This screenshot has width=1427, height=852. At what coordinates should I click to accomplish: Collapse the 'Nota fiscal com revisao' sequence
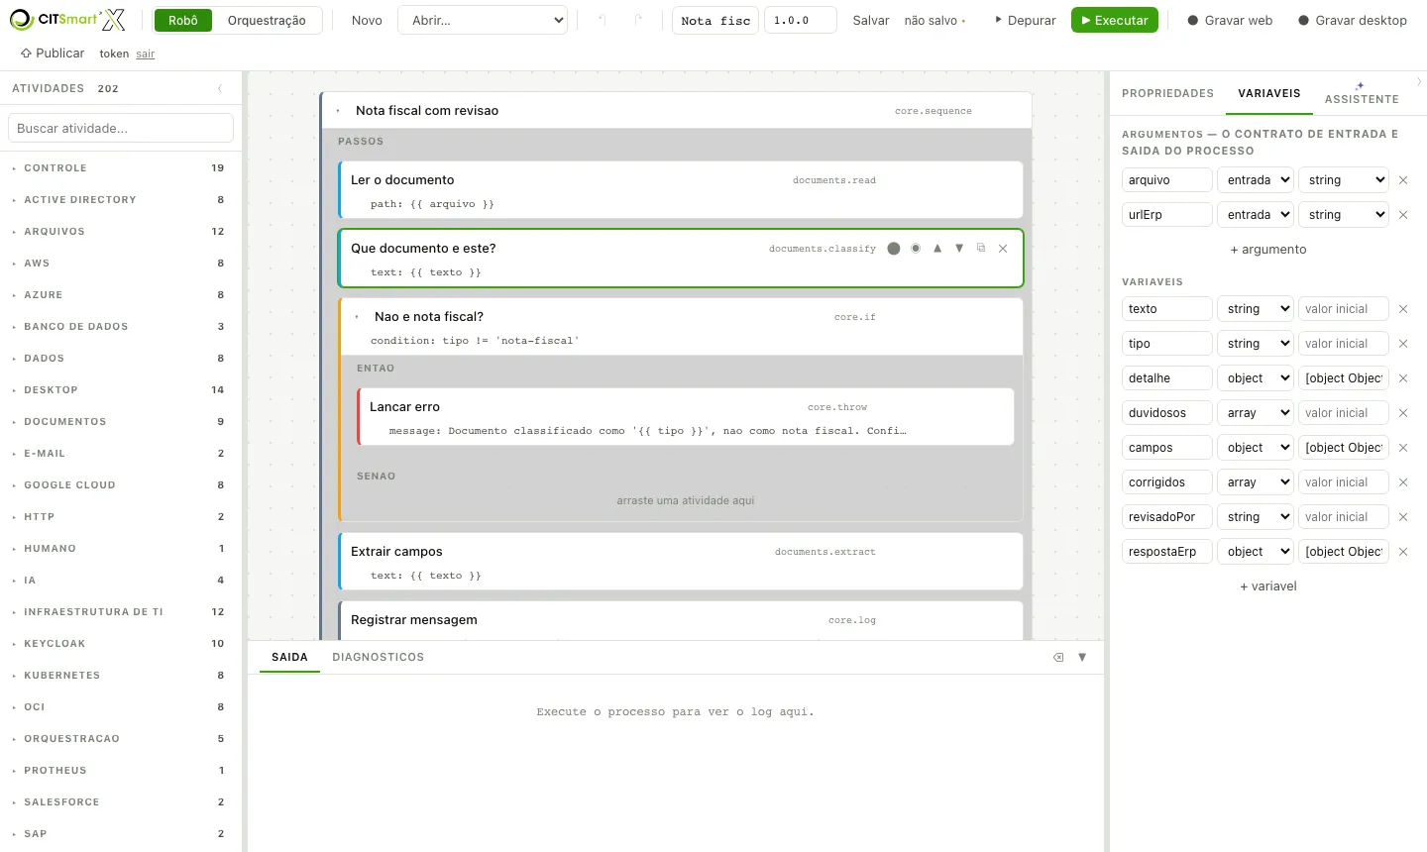pos(338,111)
